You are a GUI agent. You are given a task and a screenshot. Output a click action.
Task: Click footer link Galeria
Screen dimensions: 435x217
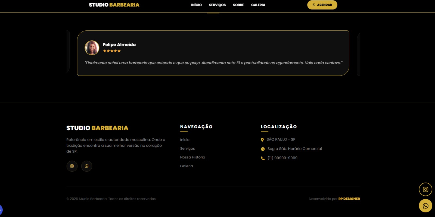click(186, 166)
